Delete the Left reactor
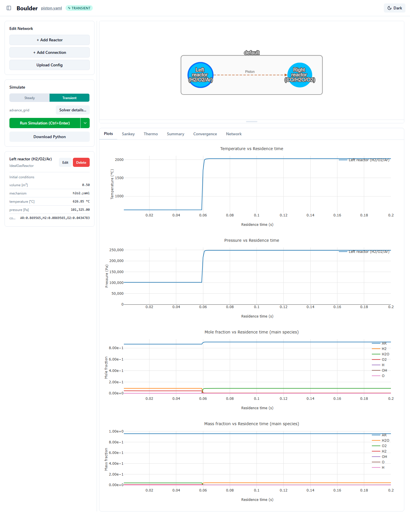This screenshot has width=410, height=516. [x=81, y=162]
